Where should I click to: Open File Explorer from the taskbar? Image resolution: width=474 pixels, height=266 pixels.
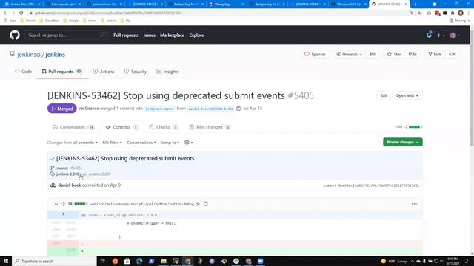[164, 261]
